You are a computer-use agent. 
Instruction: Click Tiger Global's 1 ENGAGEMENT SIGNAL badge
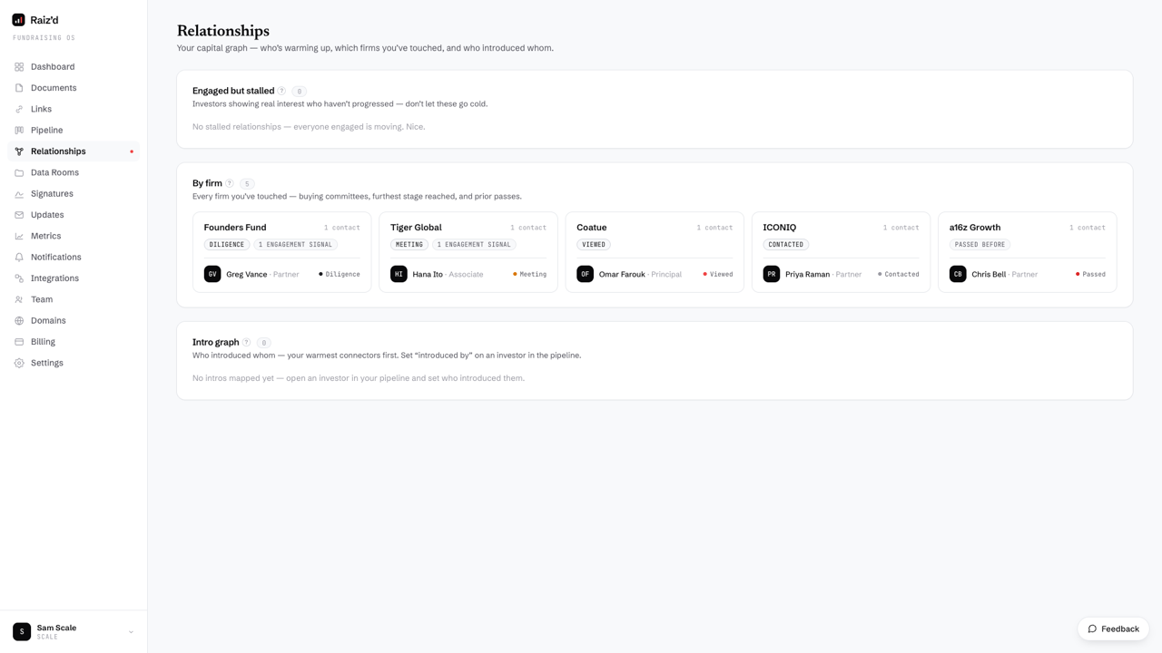click(474, 245)
